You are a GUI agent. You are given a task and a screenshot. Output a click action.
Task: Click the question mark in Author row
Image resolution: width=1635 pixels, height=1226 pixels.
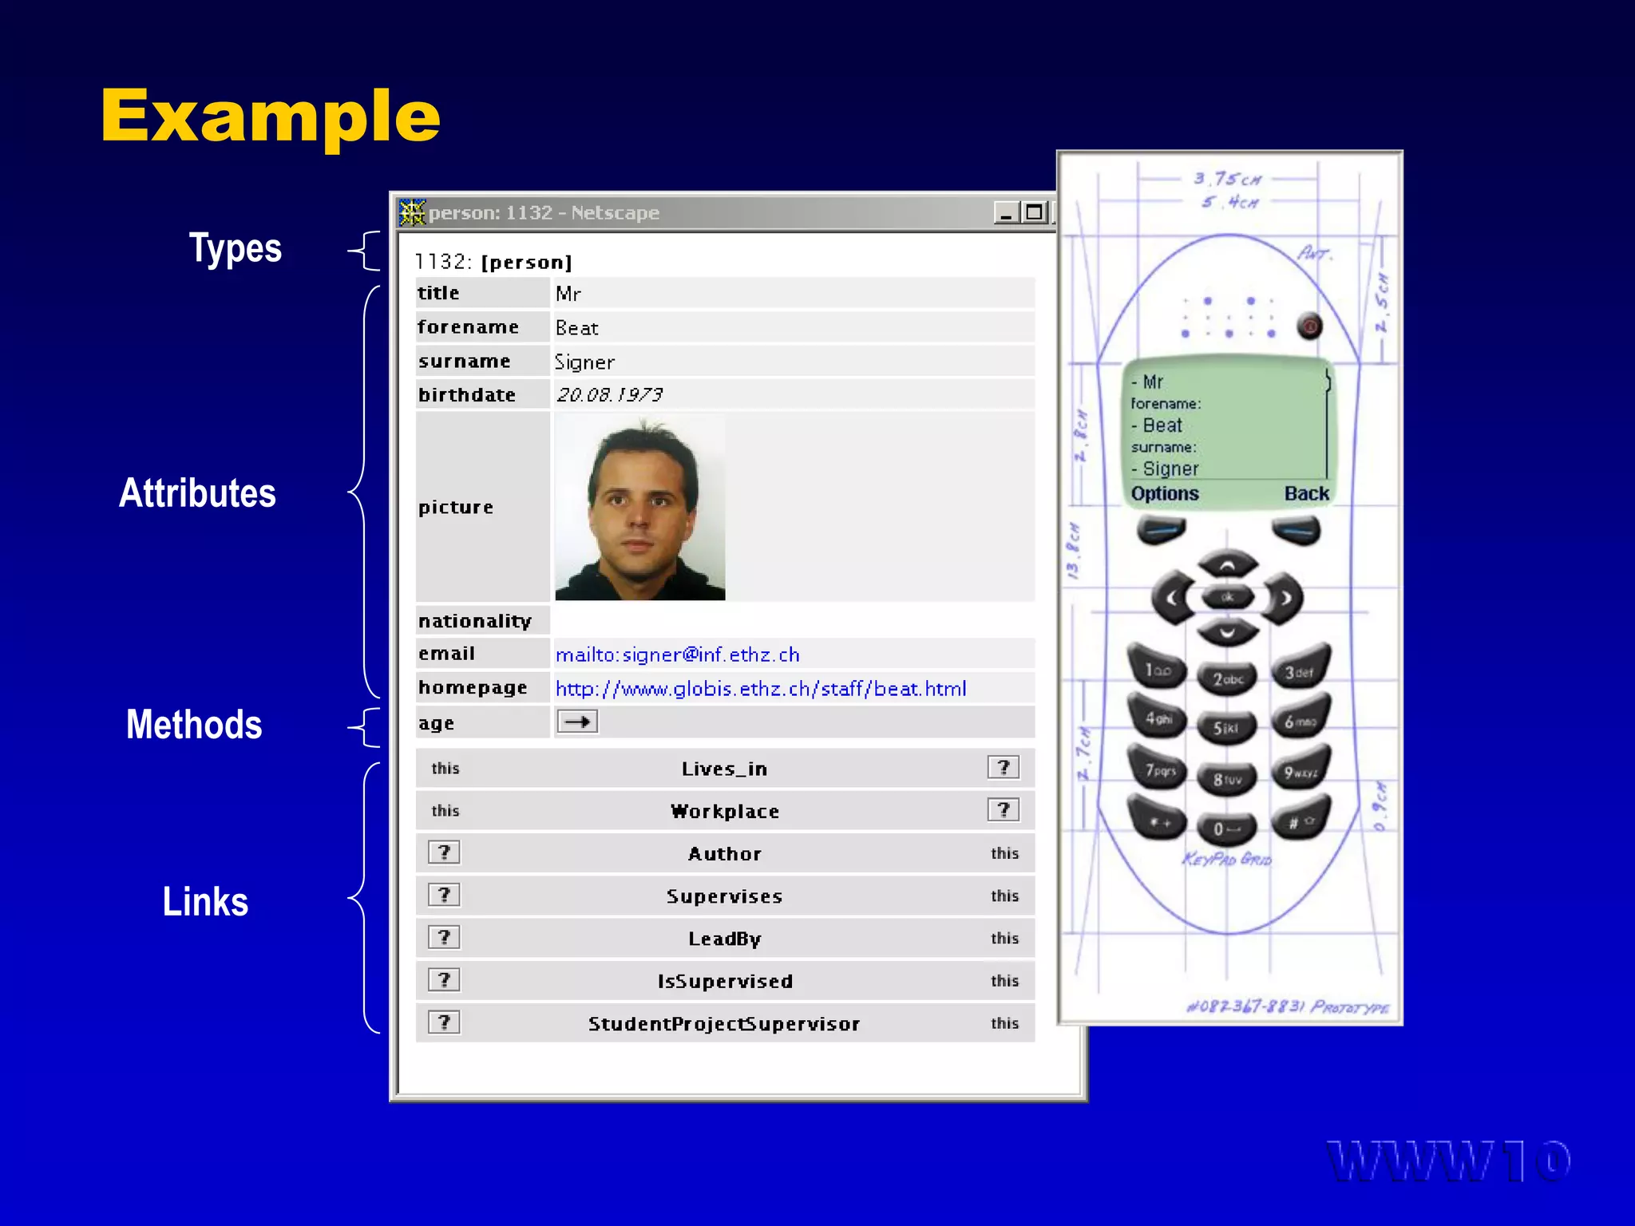pyautogui.click(x=444, y=852)
